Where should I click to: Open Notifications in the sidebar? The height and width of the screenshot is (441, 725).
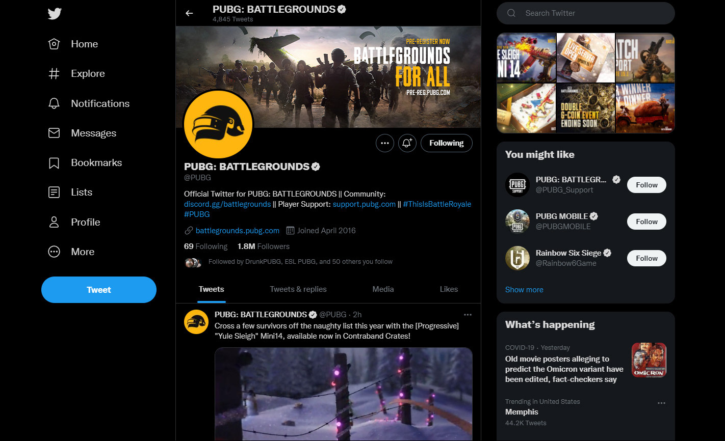[89, 103]
